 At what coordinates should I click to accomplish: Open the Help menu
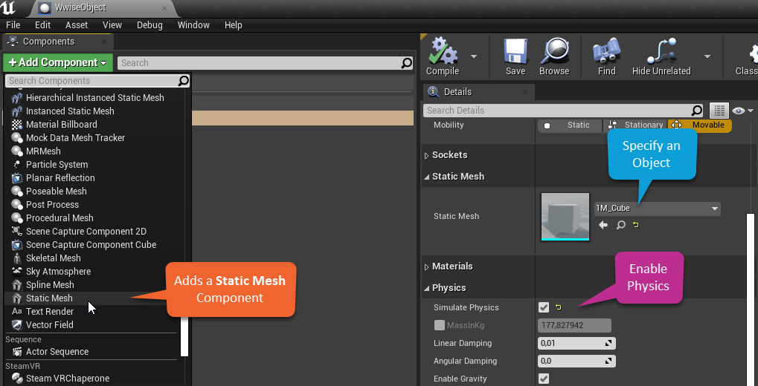click(x=233, y=25)
